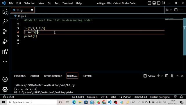Open the Windows Start menu
186x105 pixels.
tap(3, 102)
